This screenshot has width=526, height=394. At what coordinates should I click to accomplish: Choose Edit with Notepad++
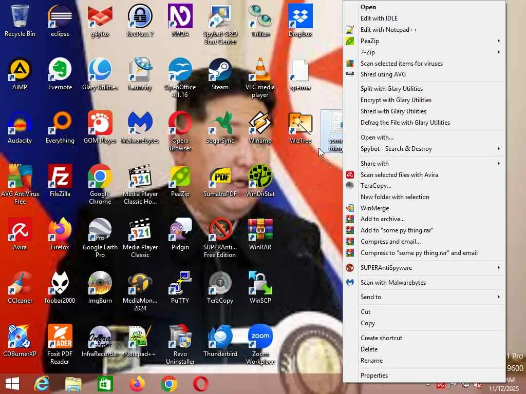pyautogui.click(x=424, y=30)
